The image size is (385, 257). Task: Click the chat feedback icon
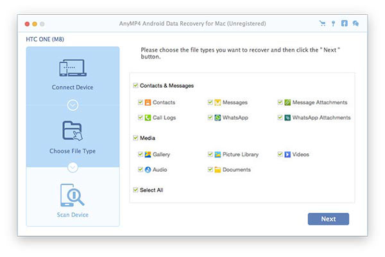355,24
